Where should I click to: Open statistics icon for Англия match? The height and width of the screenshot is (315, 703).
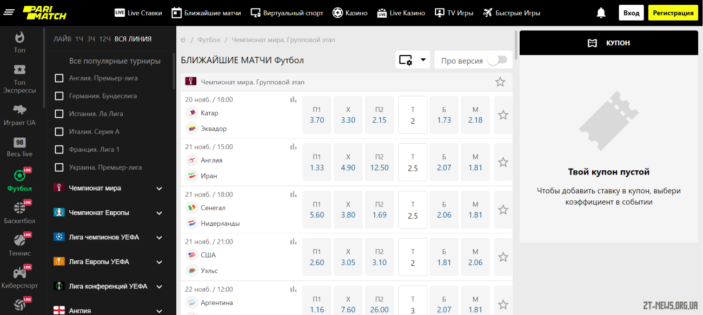[x=294, y=146]
